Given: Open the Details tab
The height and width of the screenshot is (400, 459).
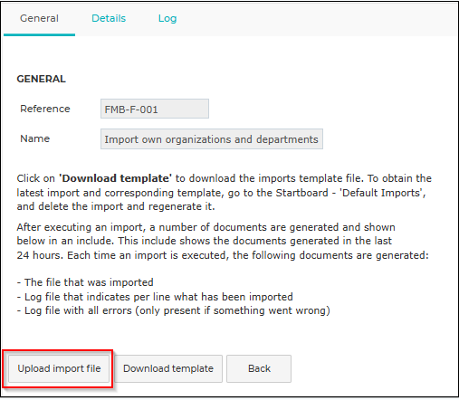Looking at the screenshot, I should tap(109, 19).
